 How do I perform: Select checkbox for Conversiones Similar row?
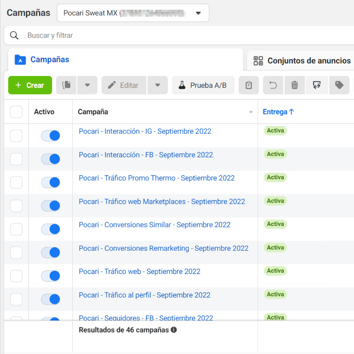pyautogui.click(x=16, y=229)
